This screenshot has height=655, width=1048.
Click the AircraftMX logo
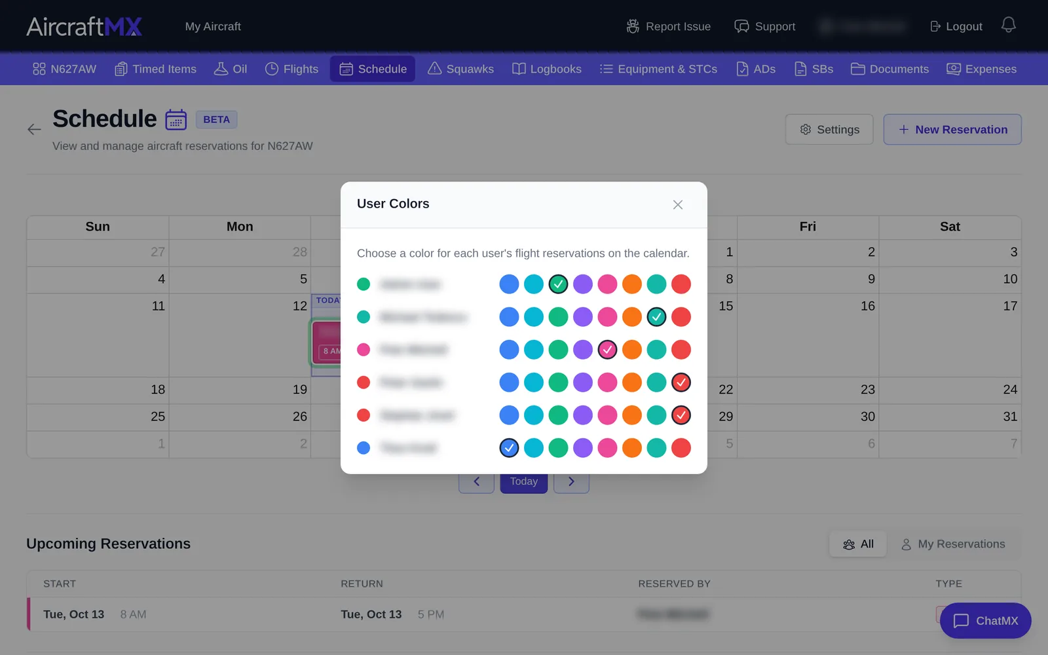[84, 26]
